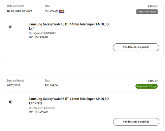Image resolution: width=165 pixels, height=131 pixels.
Task: Click the order date '07/07/2023'
Action: pos(14,85)
